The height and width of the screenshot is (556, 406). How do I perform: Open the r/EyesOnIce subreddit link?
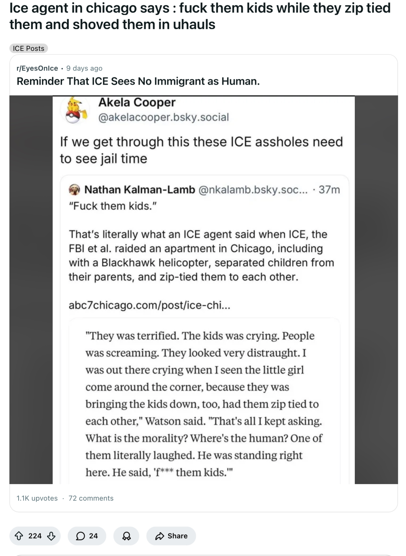tap(37, 68)
